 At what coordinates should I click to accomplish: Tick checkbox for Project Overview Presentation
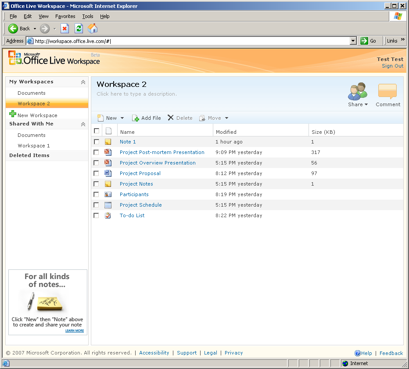point(96,163)
